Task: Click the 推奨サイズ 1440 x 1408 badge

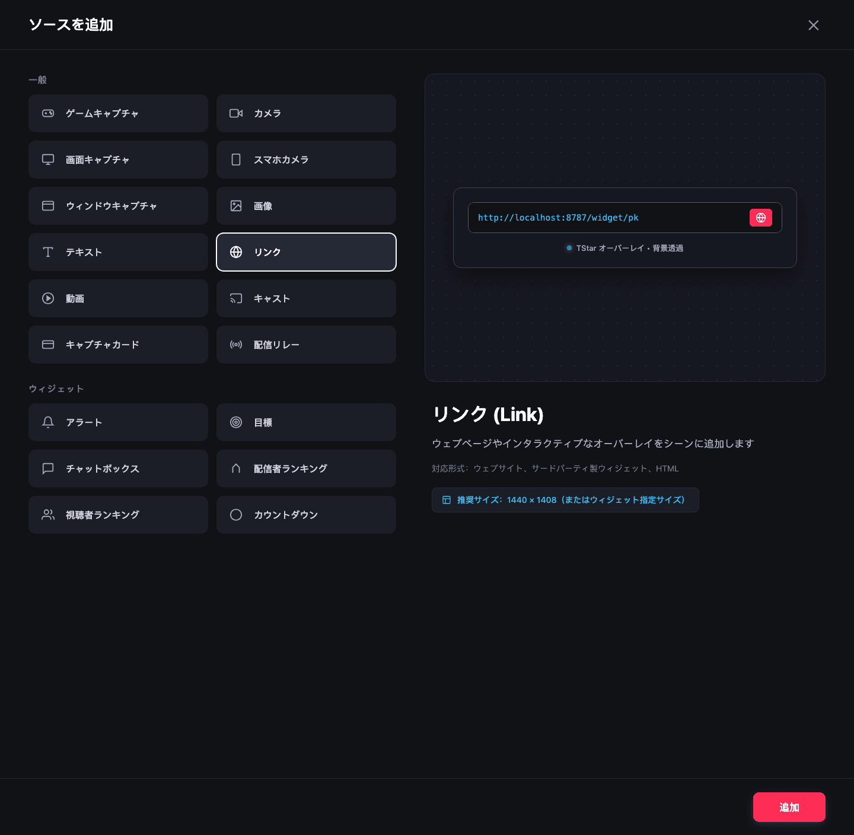Action: (x=565, y=500)
